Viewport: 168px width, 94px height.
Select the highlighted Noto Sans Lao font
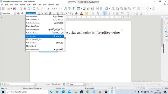pyautogui.click(x=45, y=36)
